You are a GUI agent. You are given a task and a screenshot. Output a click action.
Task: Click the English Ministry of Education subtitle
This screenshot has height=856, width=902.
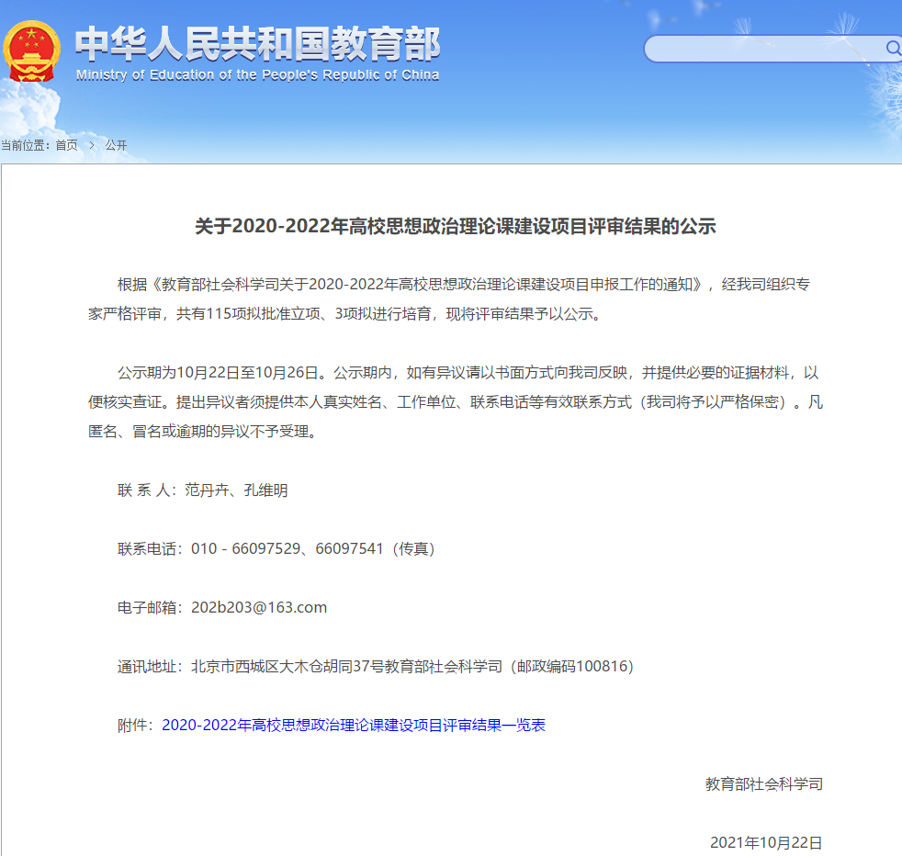(x=257, y=75)
